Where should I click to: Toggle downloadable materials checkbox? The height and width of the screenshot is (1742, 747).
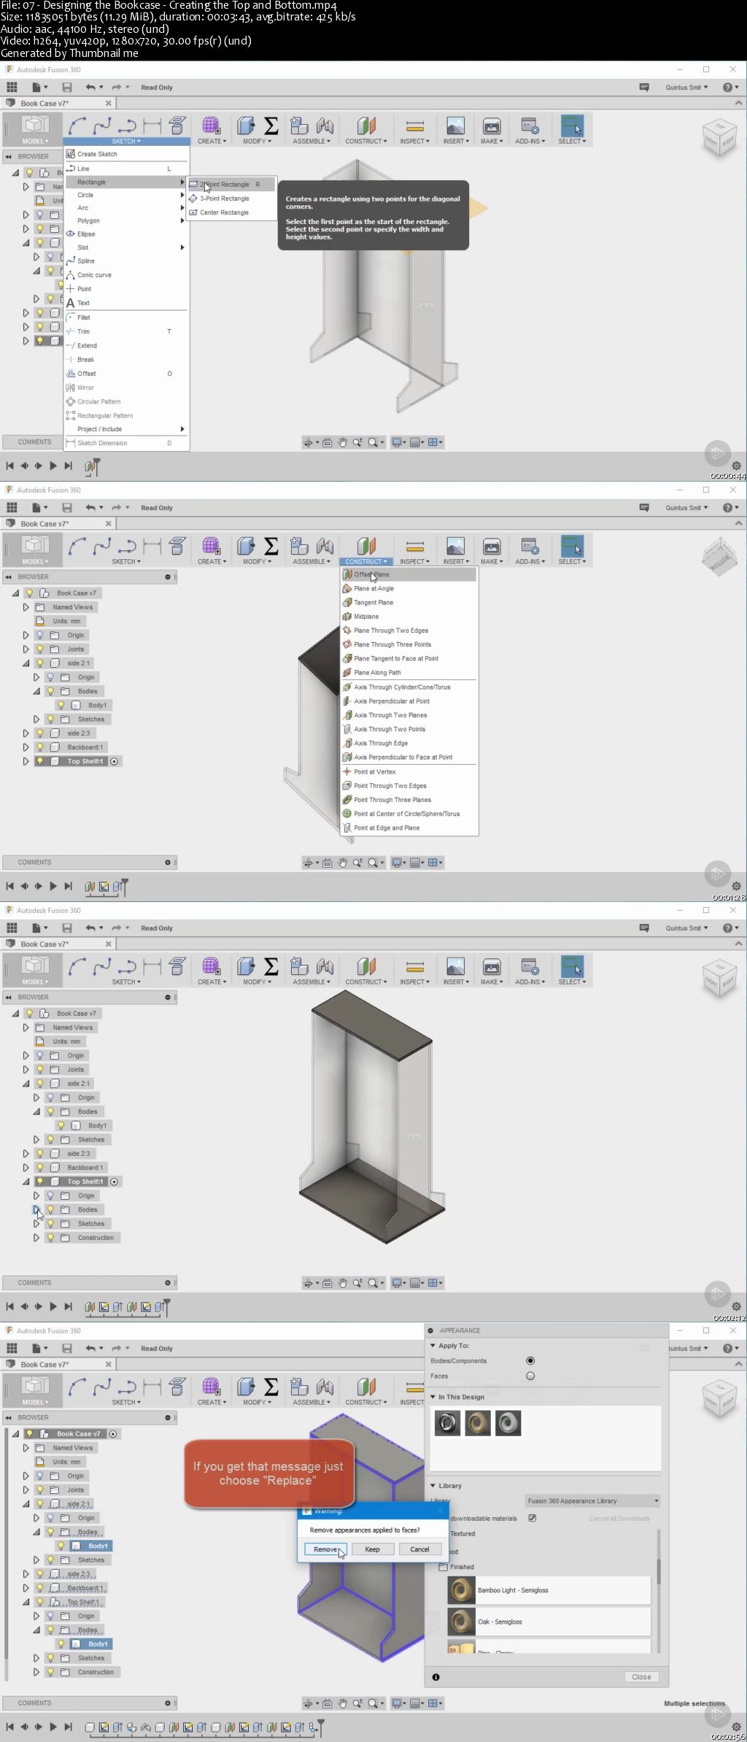(533, 1518)
